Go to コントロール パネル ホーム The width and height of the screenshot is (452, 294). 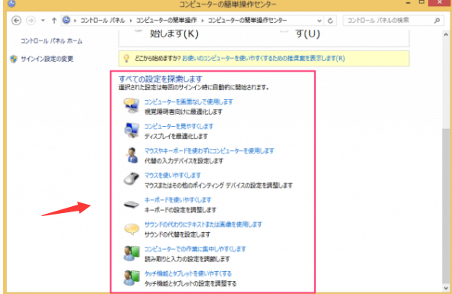coord(51,41)
